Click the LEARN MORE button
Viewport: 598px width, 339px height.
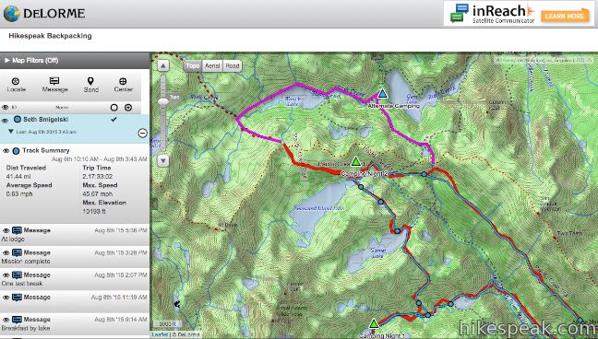pos(565,16)
